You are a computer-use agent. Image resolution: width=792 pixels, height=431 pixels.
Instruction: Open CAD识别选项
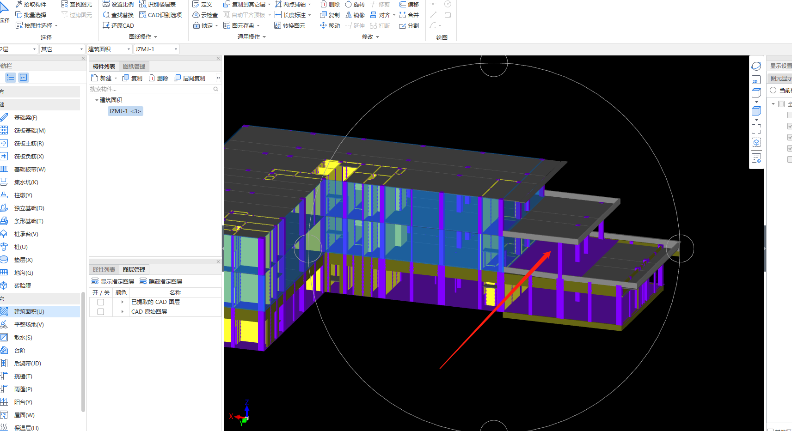[x=160, y=15]
